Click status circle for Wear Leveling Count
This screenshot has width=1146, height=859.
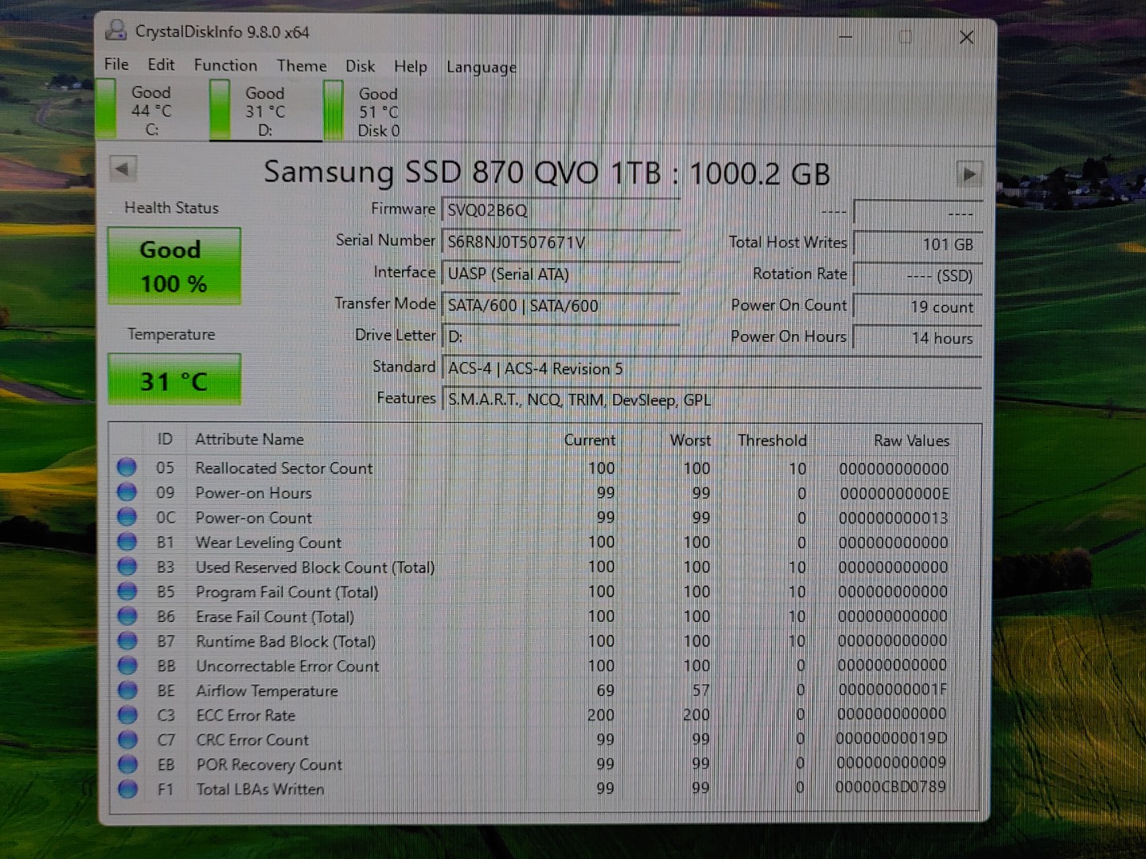[127, 542]
